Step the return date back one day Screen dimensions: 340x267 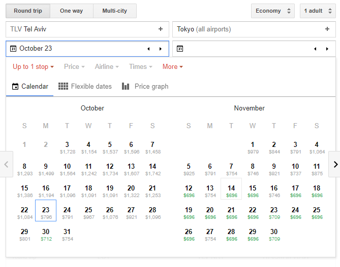(x=315, y=49)
